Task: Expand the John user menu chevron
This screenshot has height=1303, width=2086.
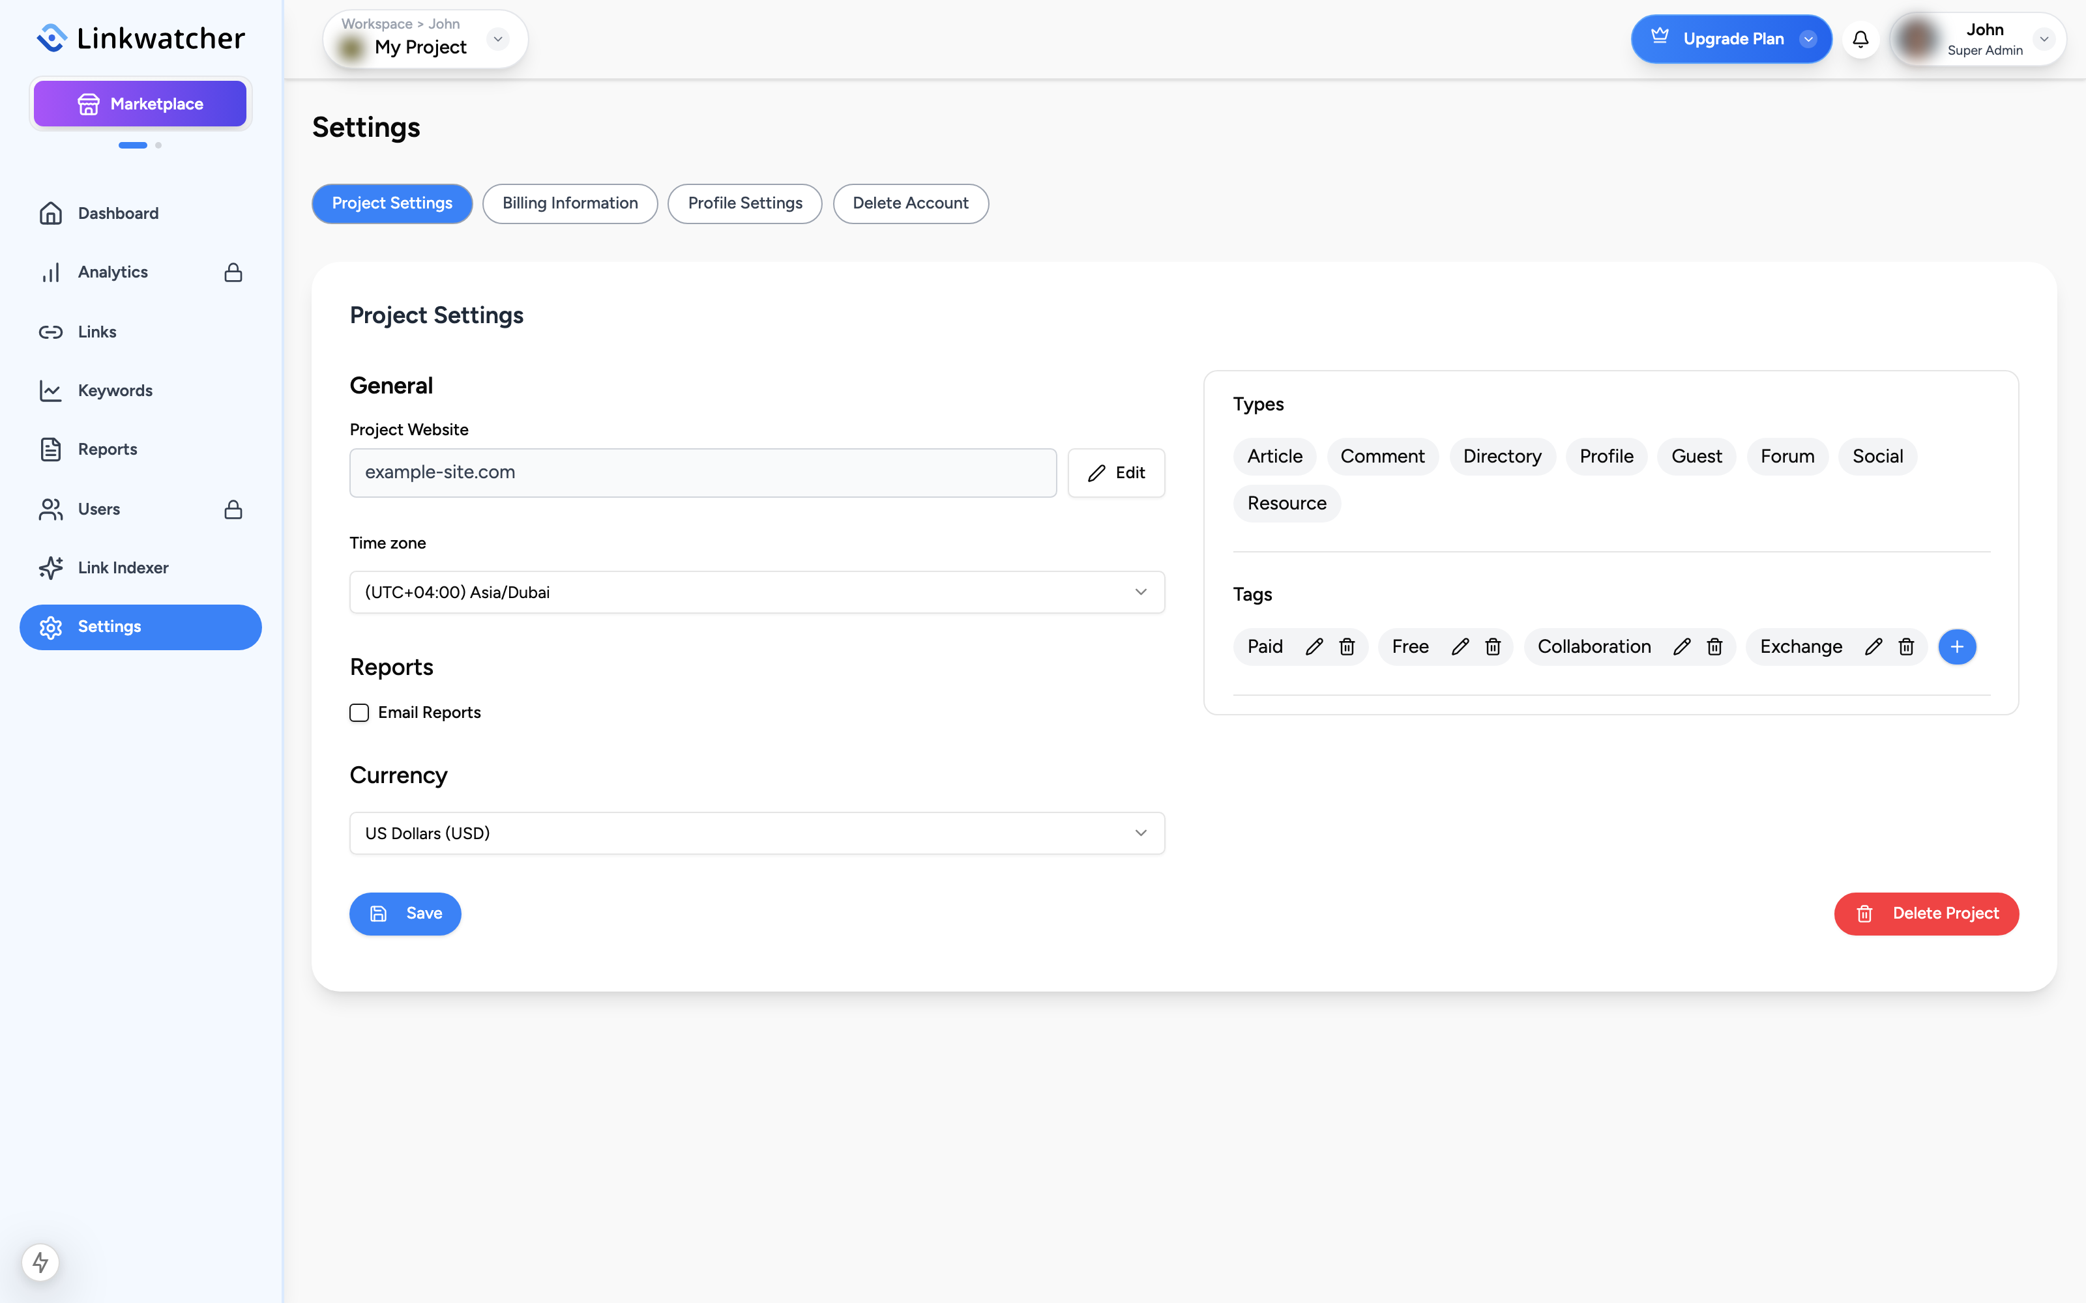Action: pos(2044,39)
